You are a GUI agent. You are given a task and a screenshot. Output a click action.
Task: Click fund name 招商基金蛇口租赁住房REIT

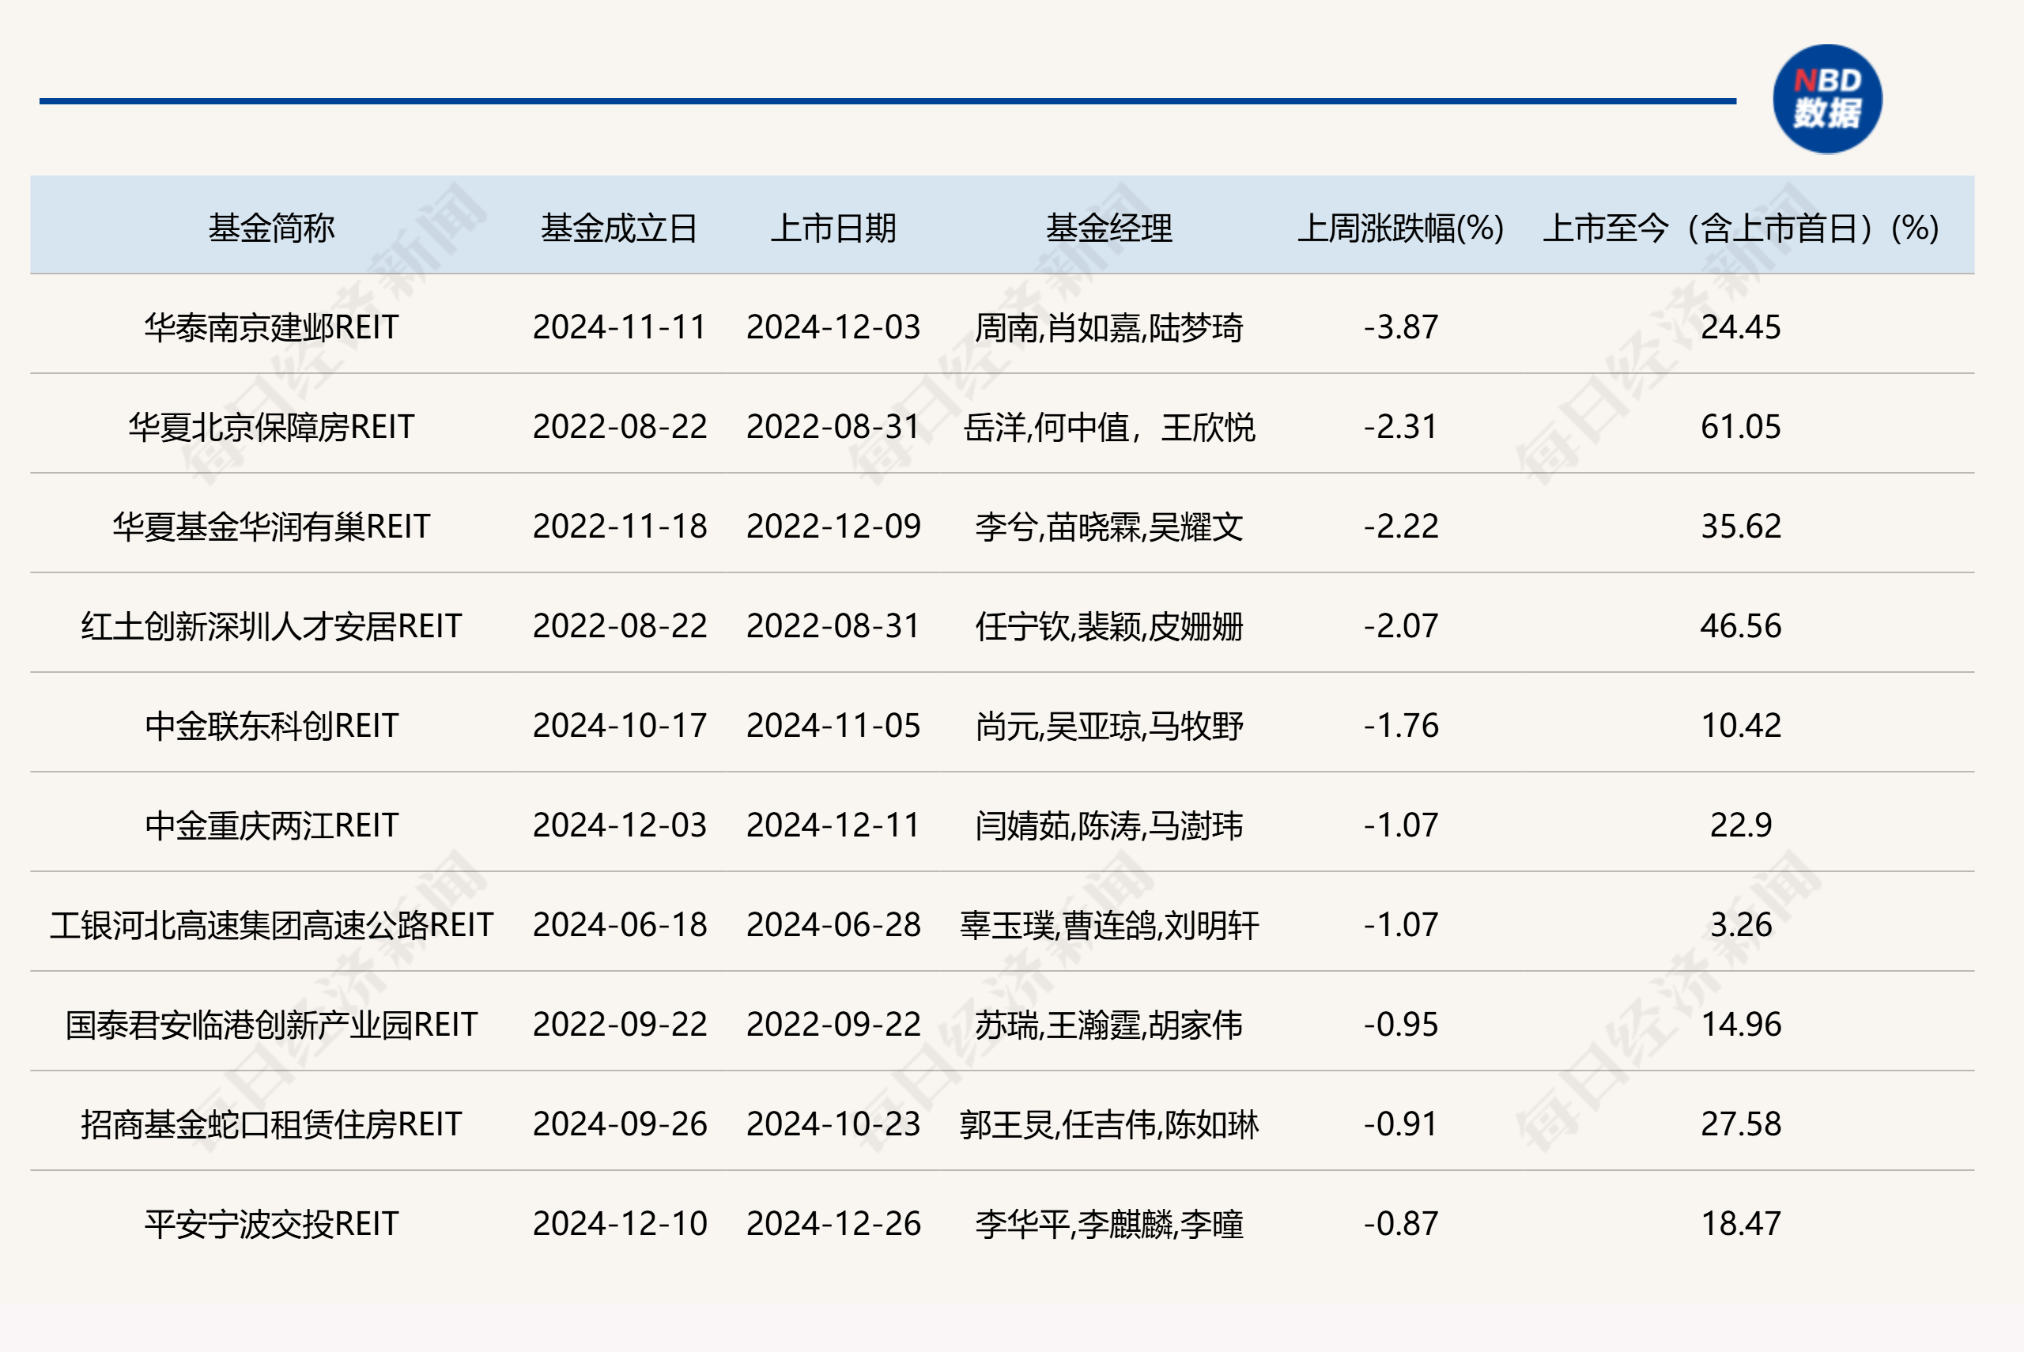point(271,1124)
